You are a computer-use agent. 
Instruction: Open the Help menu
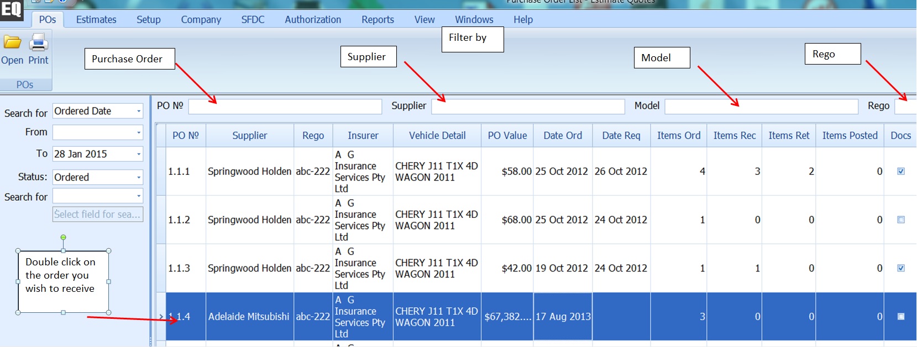click(x=523, y=20)
